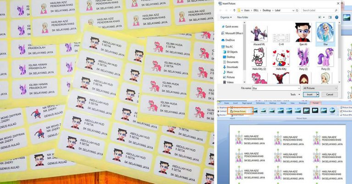352x184 pixels.
Task: Click Brightness in Adjust group
Action: coord(223,108)
